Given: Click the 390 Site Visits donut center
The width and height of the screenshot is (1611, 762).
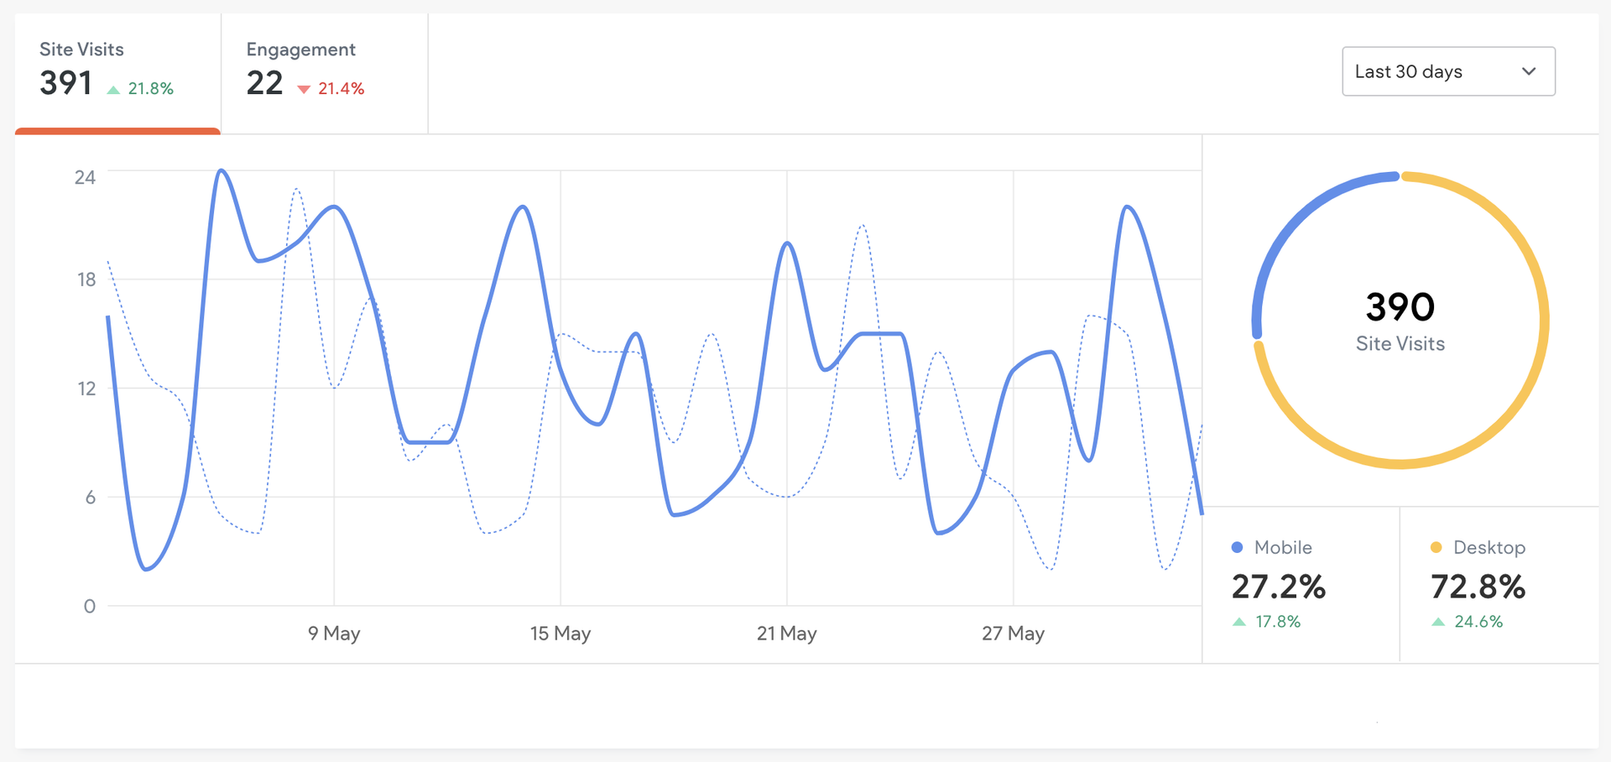Looking at the screenshot, I should click(x=1400, y=320).
